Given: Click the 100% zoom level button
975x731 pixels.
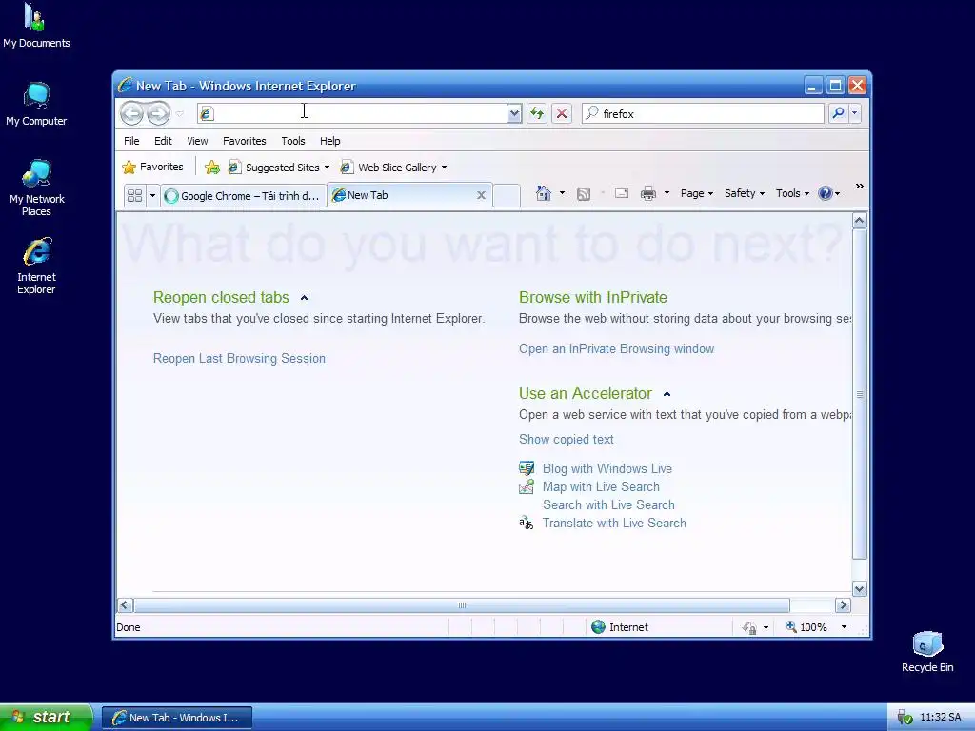Looking at the screenshot, I should pos(806,627).
